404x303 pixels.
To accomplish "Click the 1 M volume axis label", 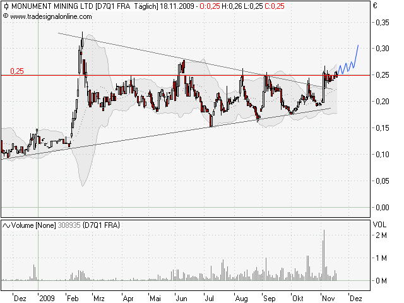I will pos(381,258).
